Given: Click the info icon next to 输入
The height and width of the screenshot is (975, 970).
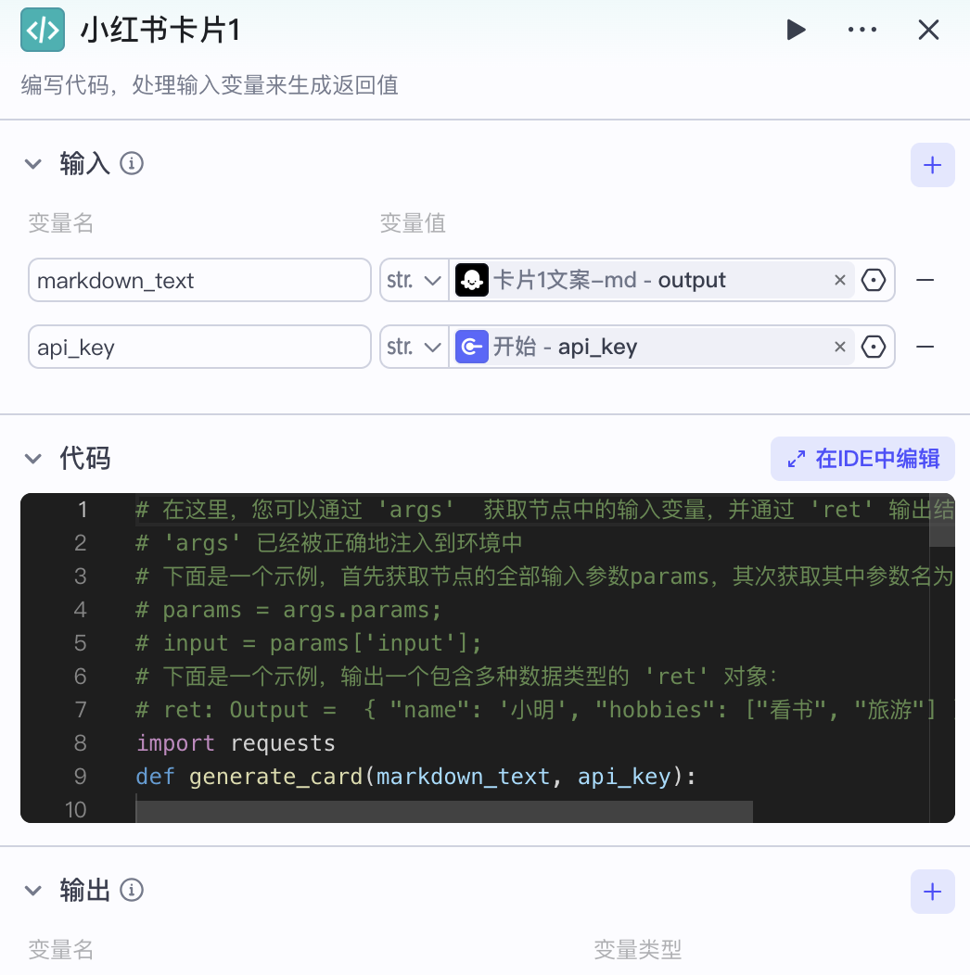Looking at the screenshot, I should click(132, 163).
